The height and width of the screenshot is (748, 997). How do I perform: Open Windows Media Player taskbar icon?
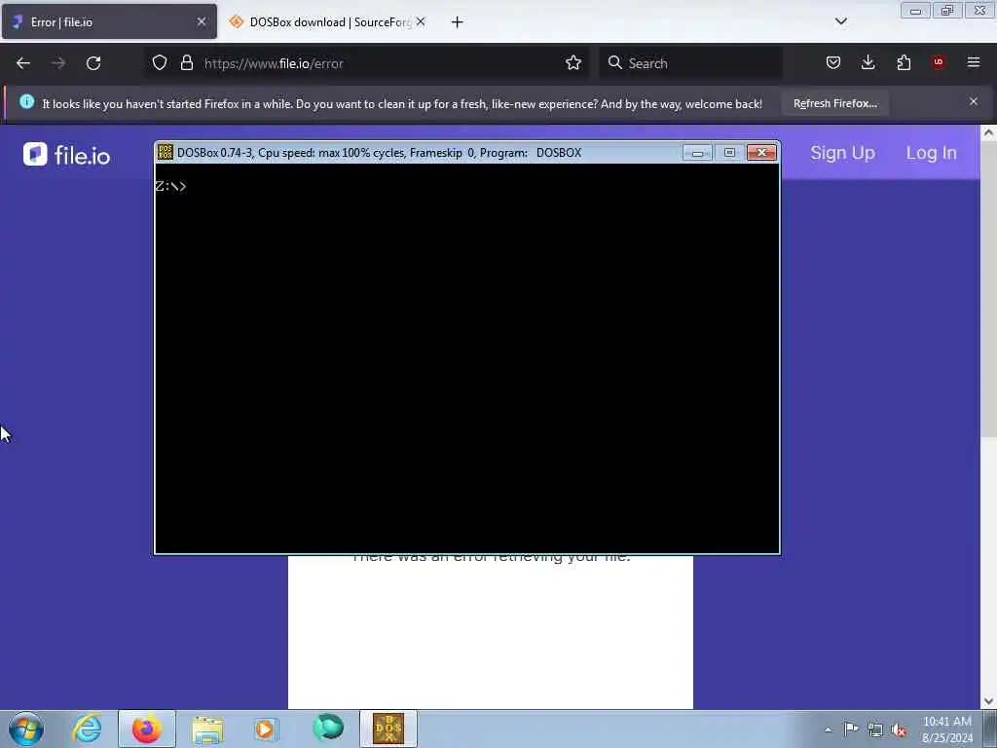(266, 729)
